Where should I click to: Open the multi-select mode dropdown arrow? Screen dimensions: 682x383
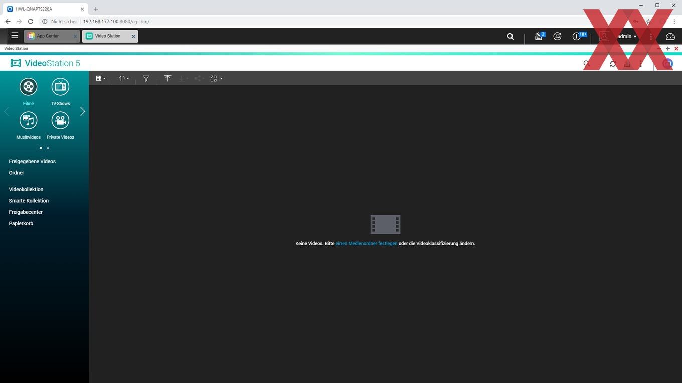click(221, 78)
